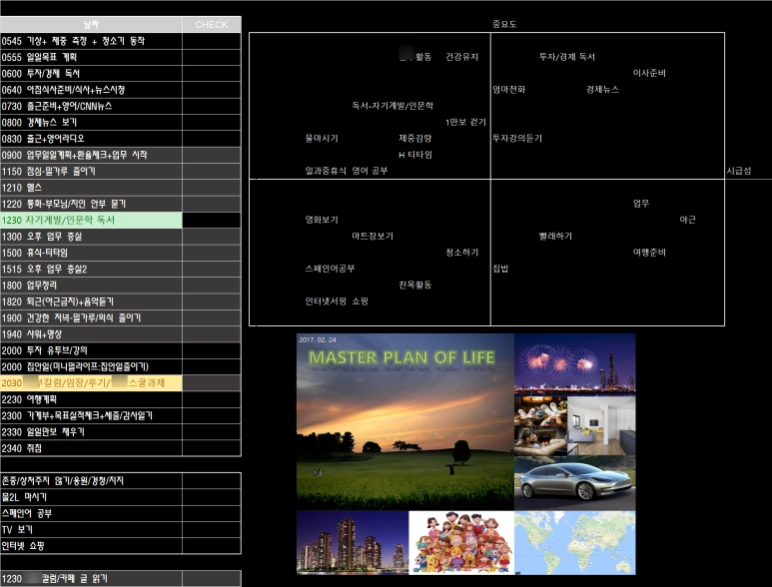Select the 0555 일일목표 계획 cell

tap(91, 57)
